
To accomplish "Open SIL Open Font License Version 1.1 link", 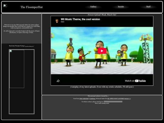I will coord(119,98).
